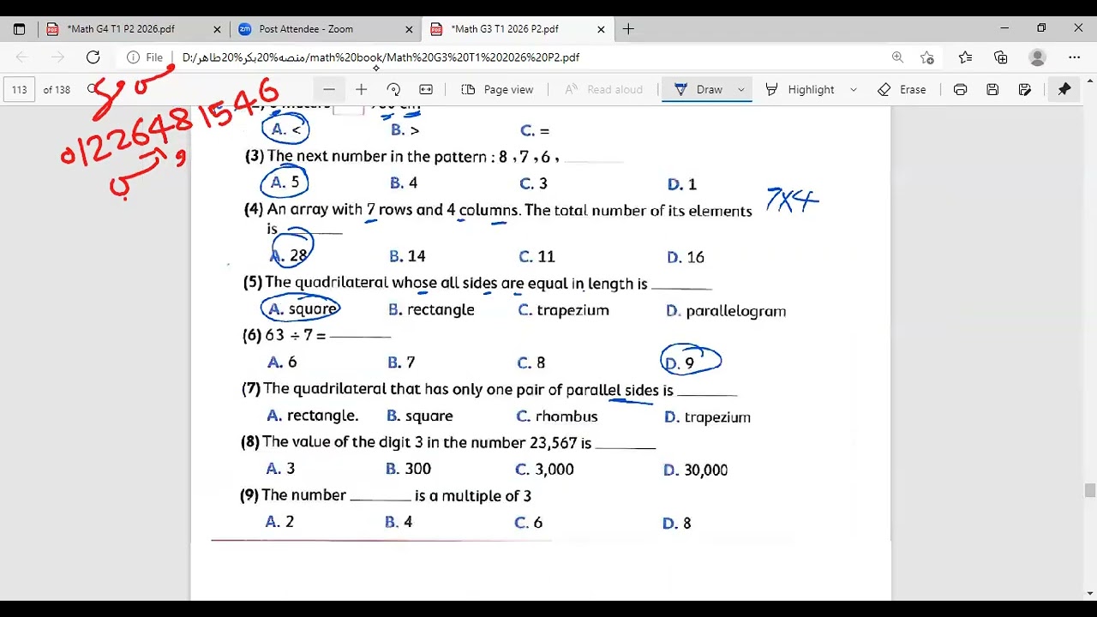Print the PDF document
This screenshot has height=617, width=1097.
(960, 89)
